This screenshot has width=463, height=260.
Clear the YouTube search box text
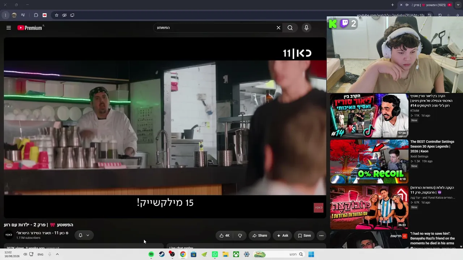tap(279, 28)
